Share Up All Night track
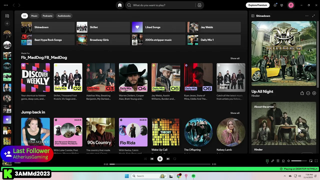The width and height of the screenshot is (320, 180). point(302,93)
